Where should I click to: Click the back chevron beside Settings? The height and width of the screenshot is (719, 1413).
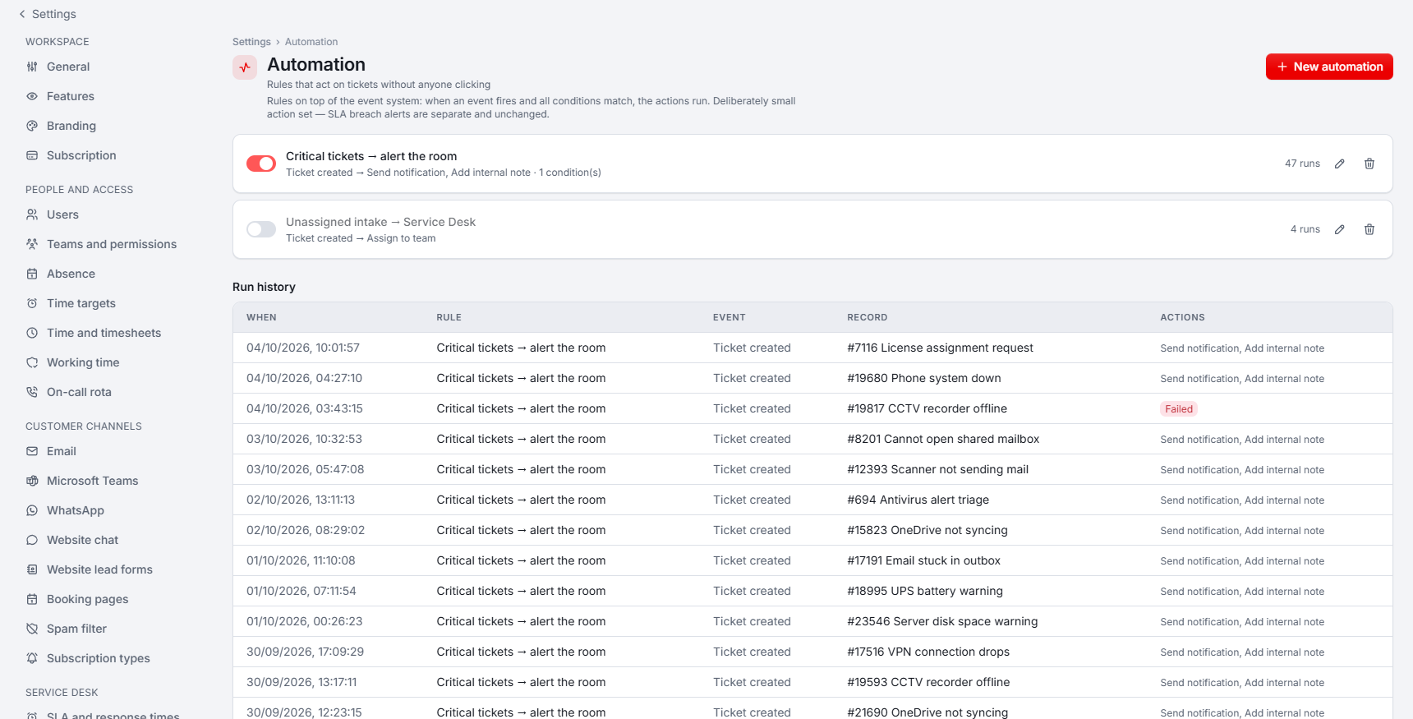[22, 14]
